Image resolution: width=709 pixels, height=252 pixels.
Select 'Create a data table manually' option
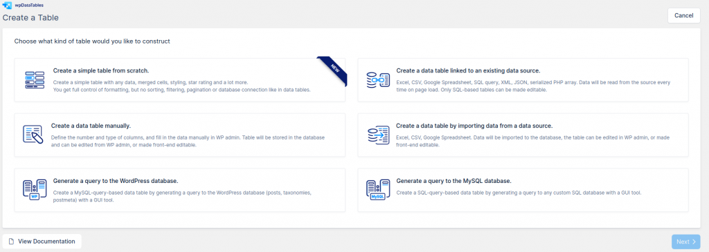click(91, 126)
